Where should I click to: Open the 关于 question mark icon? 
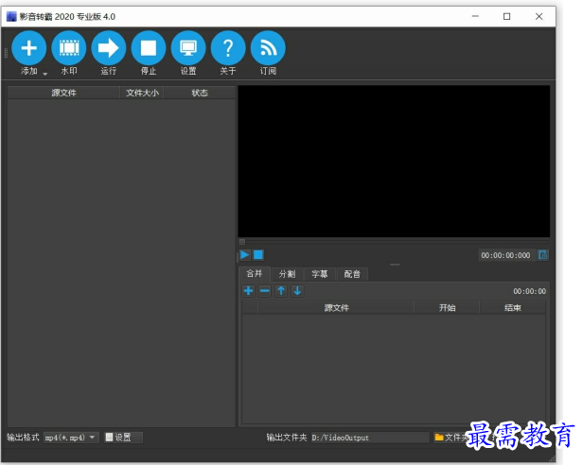[x=228, y=48]
